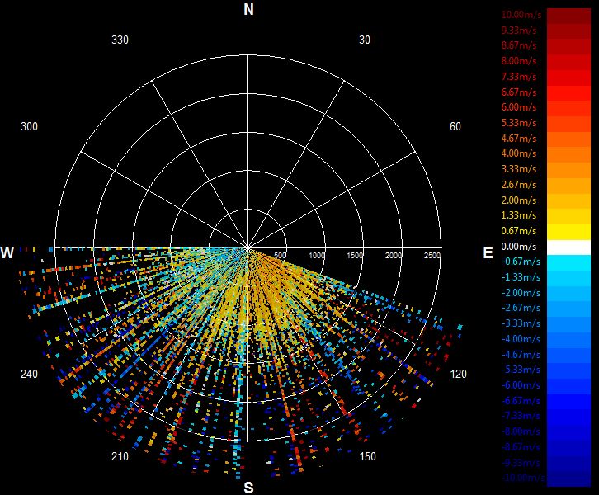
Task: Click the -6.67m/s legend label
Action: [x=521, y=401]
